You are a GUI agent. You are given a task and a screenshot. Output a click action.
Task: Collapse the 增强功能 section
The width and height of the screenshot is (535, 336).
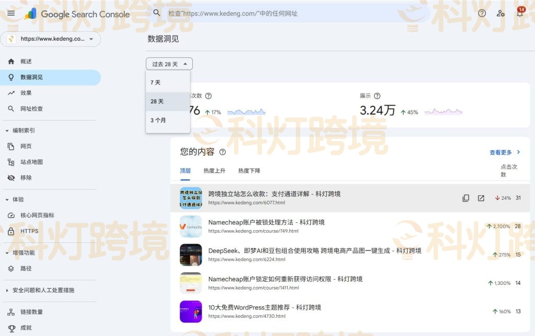[x=7, y=253]
